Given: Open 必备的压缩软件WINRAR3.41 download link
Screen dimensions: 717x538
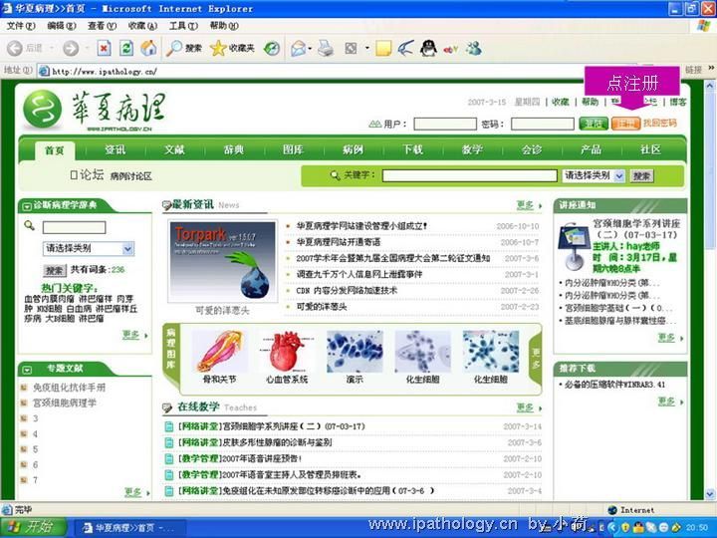Looking at the screenshot, I should tap(614, 385).
